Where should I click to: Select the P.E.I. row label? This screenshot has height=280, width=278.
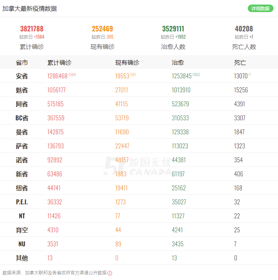click(22, 202)
